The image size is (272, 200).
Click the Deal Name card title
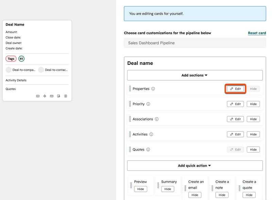[x=15, y=24]
